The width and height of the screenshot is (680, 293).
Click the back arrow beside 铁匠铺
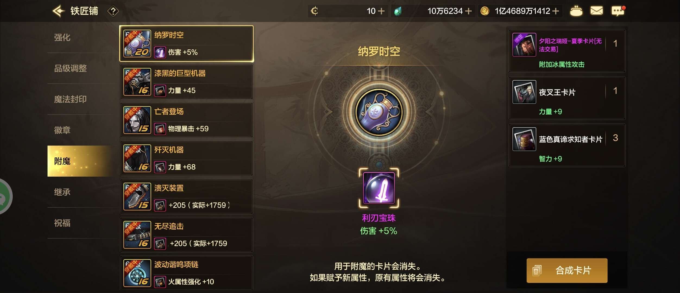tap(58, 11)
